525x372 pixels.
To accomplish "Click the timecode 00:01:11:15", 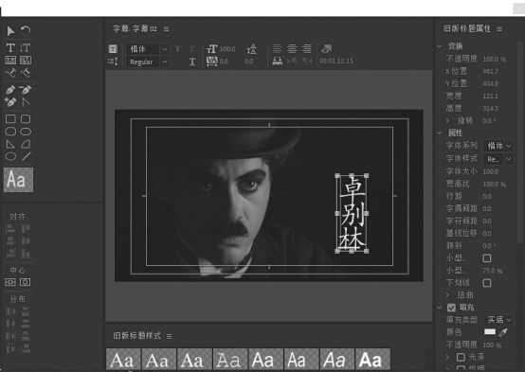I will click(x=336, y=62).
